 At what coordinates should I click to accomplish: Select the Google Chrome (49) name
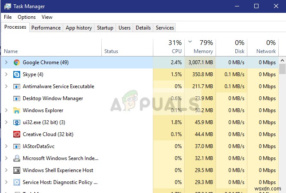[46, 62]
